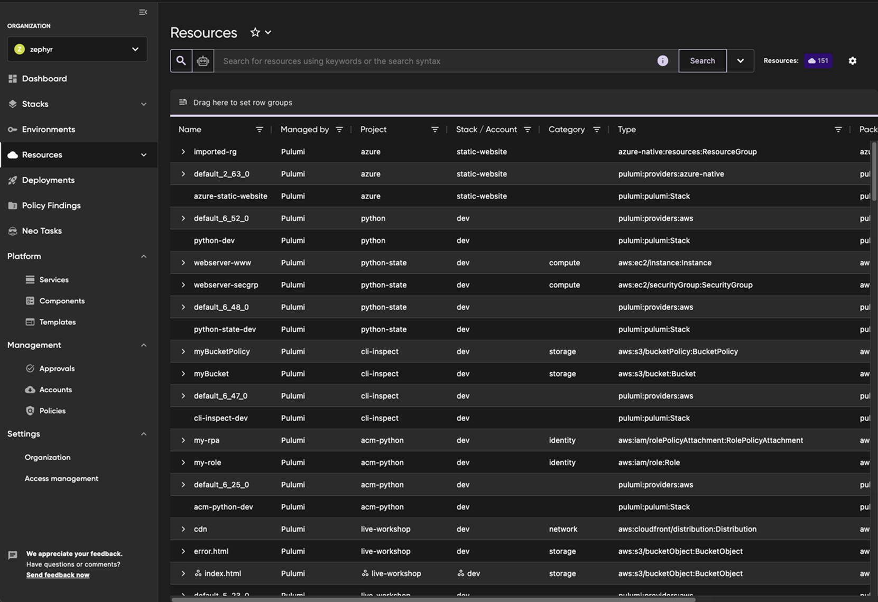Open the Stack / Account column filter icon
Viewport: 878px width, 602px height.
(x=527, y=129)
